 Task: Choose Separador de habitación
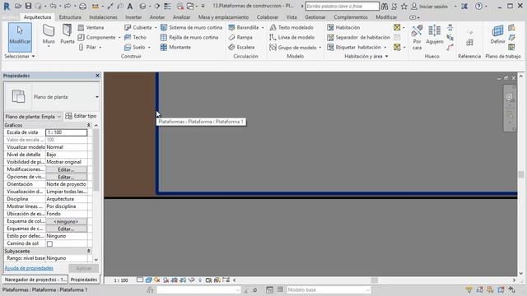click(358, 37)
